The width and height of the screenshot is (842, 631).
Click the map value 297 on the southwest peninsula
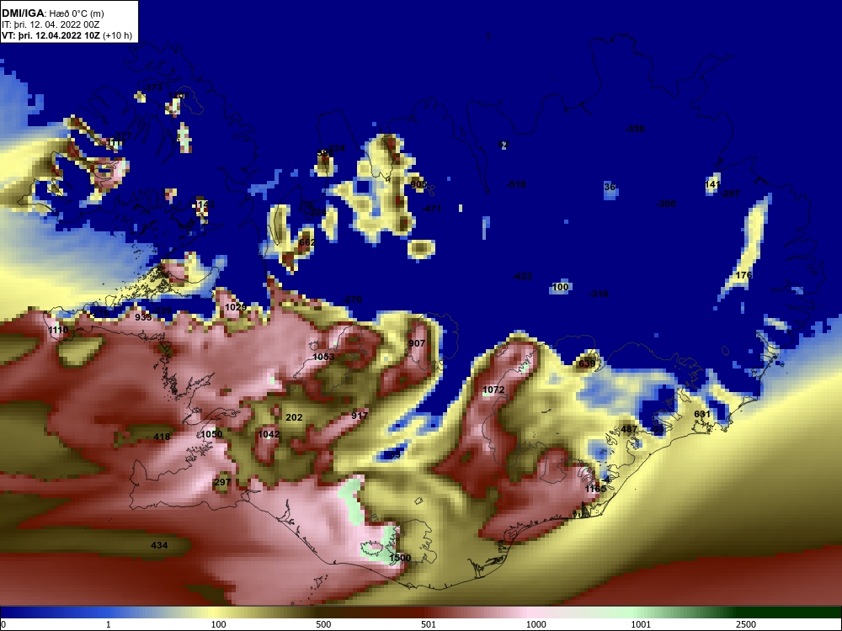coord(222,482)
